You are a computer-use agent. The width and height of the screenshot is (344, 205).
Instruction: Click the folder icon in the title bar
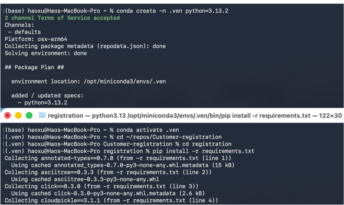click(42, 116)
